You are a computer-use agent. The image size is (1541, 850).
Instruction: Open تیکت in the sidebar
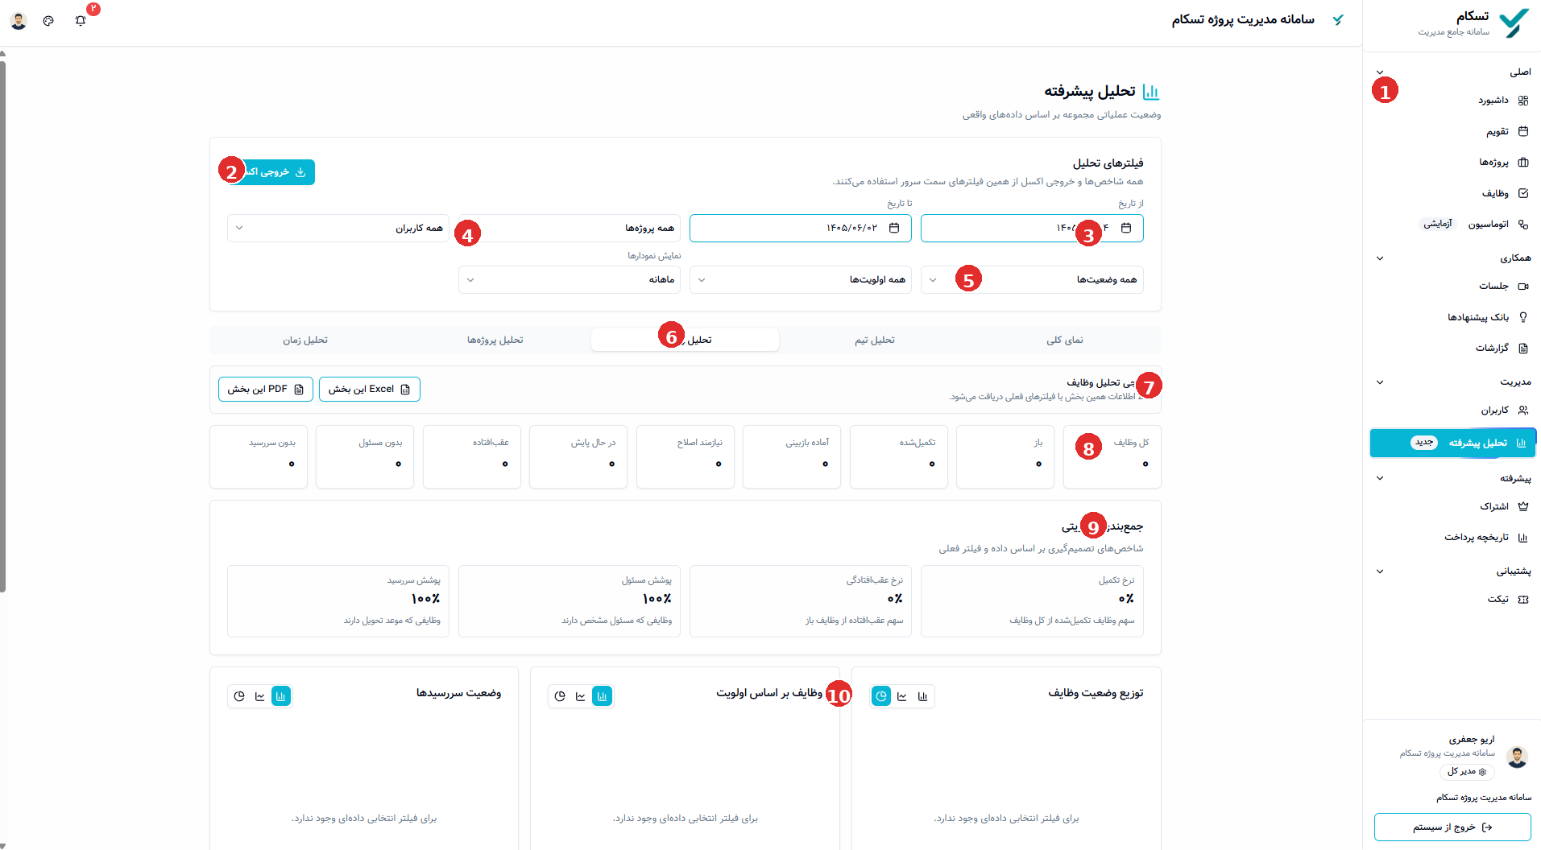(x=1507, y=599)
